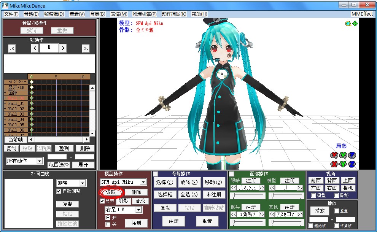377x232 pixels.
Task: Enable the 骨骼 view follow checkbox
Action: (x=337, y=195)
